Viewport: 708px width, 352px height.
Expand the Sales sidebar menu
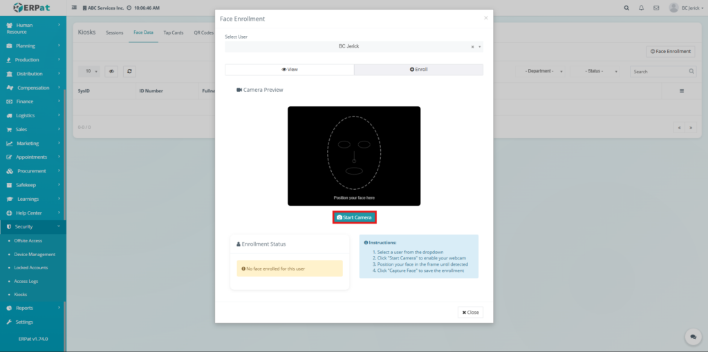tap(33, 129)
